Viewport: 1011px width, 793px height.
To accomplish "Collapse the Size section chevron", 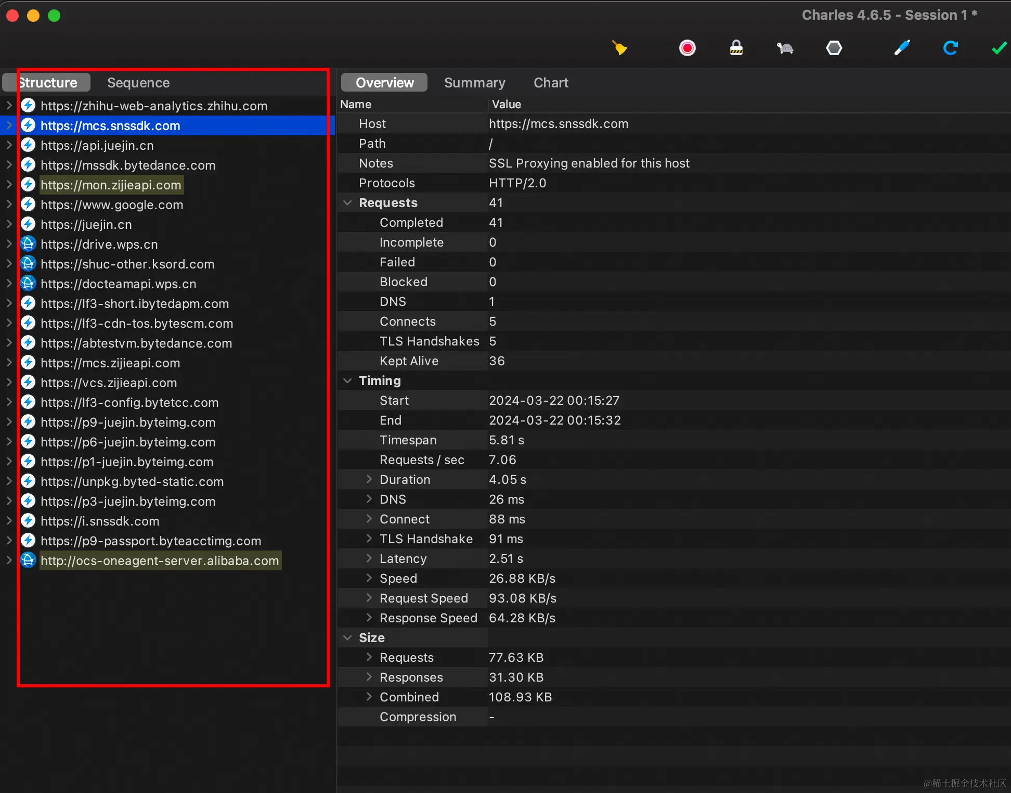I will [x=347, y=637].
